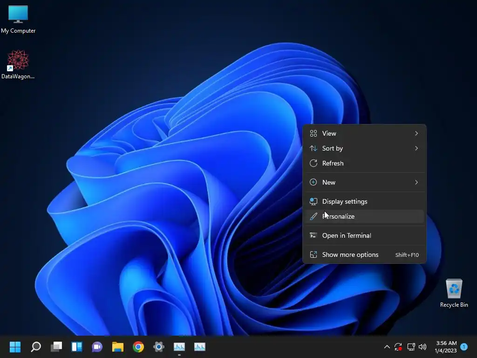Select Open in Terminal
The height and width of the screenshot is (358, 477).
[364, 235]
